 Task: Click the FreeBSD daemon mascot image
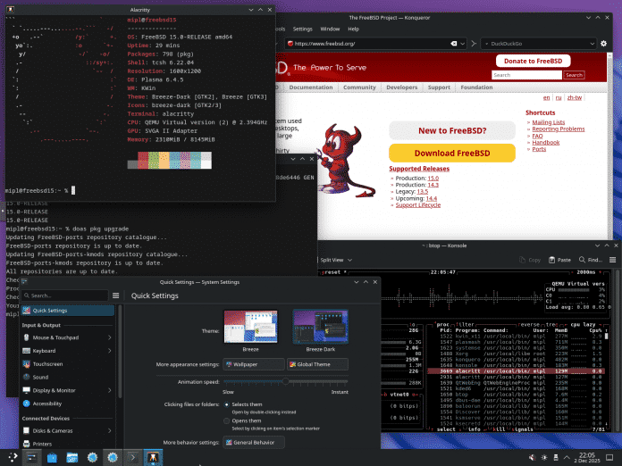(345, 161)
